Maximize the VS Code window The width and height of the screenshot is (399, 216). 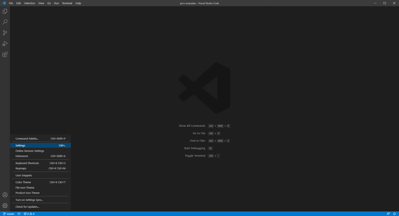coord(385,3)
